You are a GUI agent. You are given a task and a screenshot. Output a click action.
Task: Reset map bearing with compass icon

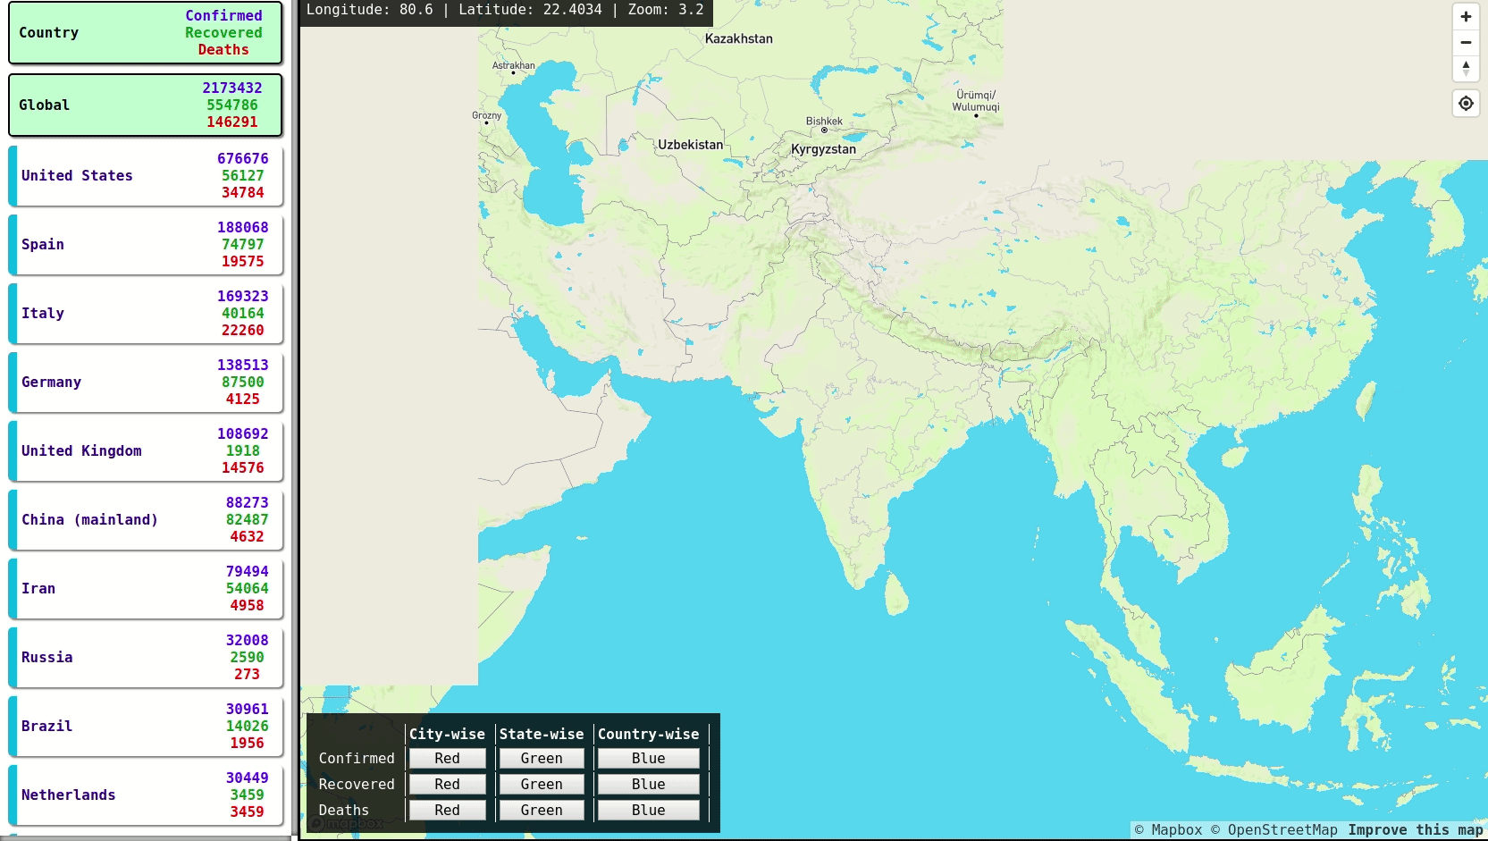1466,69
